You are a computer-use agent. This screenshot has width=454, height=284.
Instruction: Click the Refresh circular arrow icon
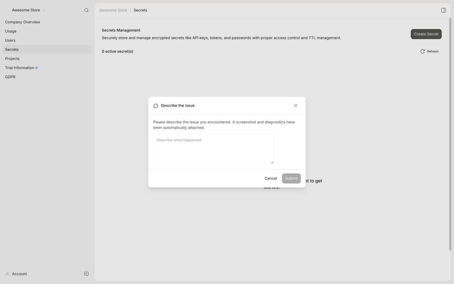click(x=422, y=51)
